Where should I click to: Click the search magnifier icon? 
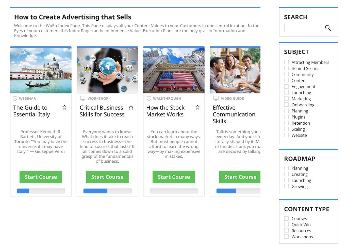tap(328, 28)
